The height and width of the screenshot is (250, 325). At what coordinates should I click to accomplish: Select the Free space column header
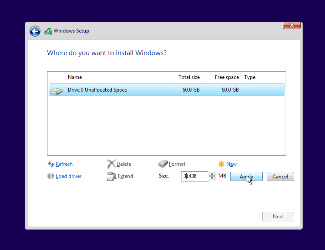pos(222,77)
